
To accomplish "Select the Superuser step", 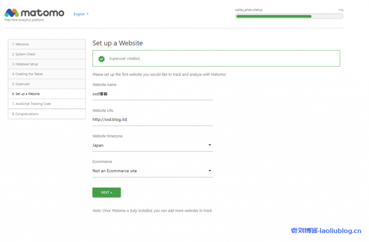I will [47, 84].
